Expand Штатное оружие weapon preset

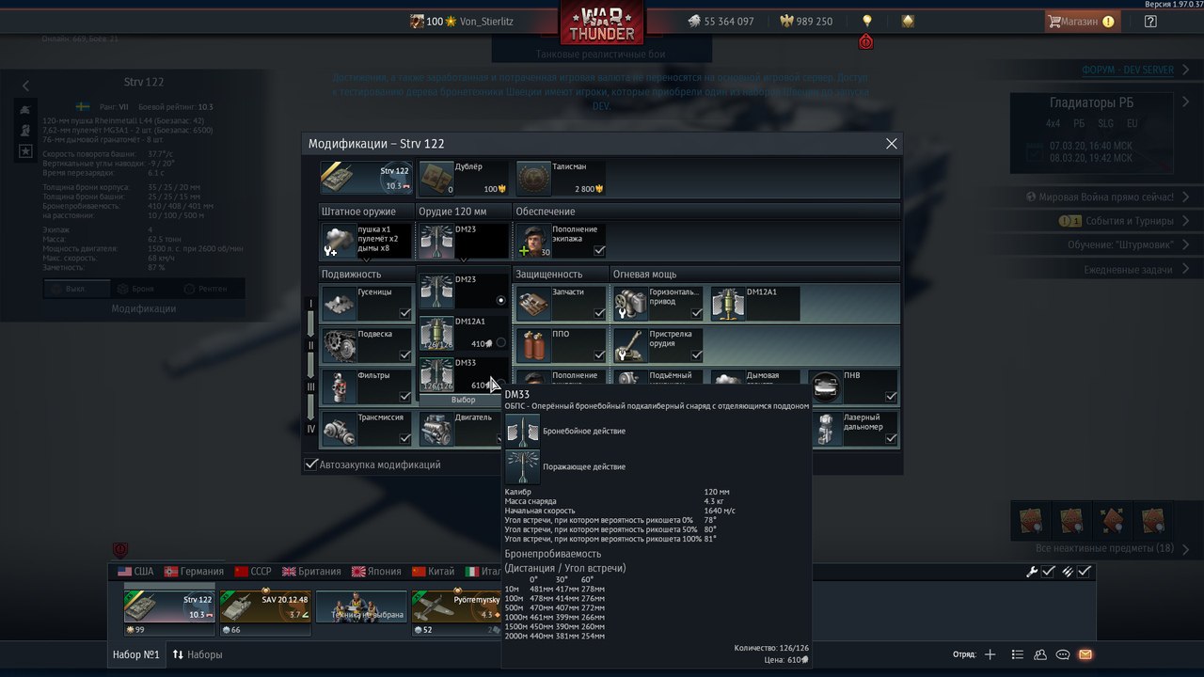pyautogui.click(x=367, y=241)
